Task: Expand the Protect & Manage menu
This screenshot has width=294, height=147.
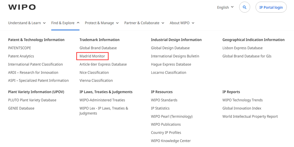Action: point(102,23)
